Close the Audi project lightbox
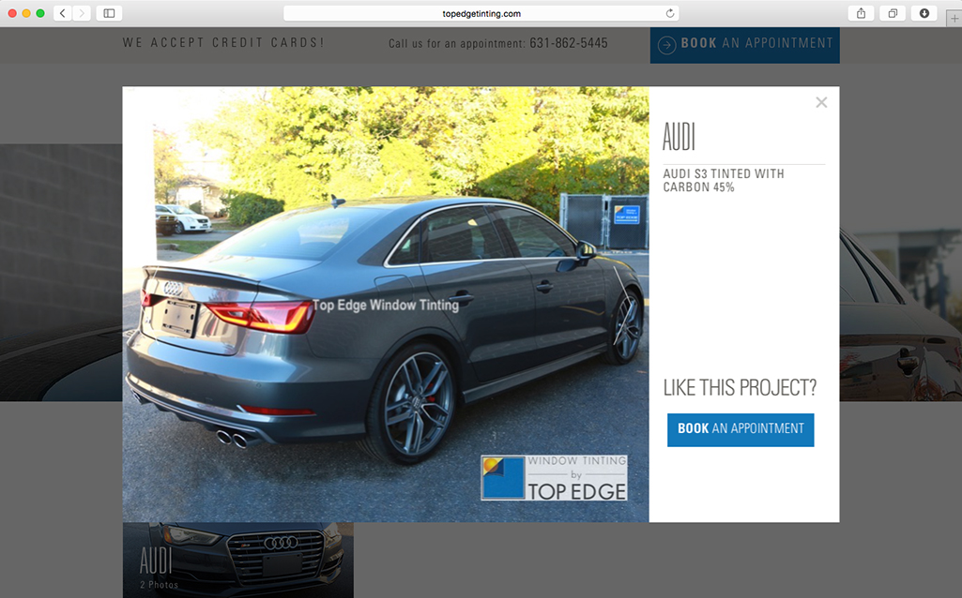Viewport: 962px width, 598px height. coord(821,102)
